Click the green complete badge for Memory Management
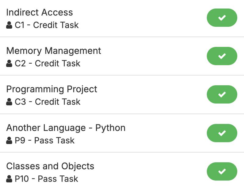 coord(222,56)
